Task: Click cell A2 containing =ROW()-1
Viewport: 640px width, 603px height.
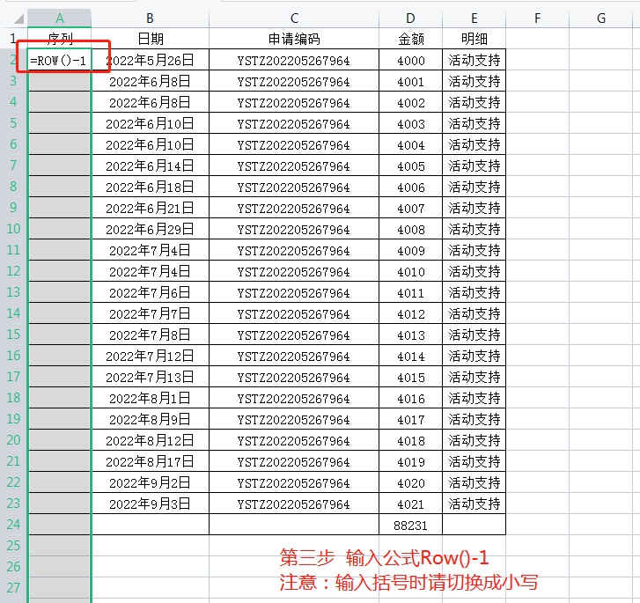Action: pos(60,60)
